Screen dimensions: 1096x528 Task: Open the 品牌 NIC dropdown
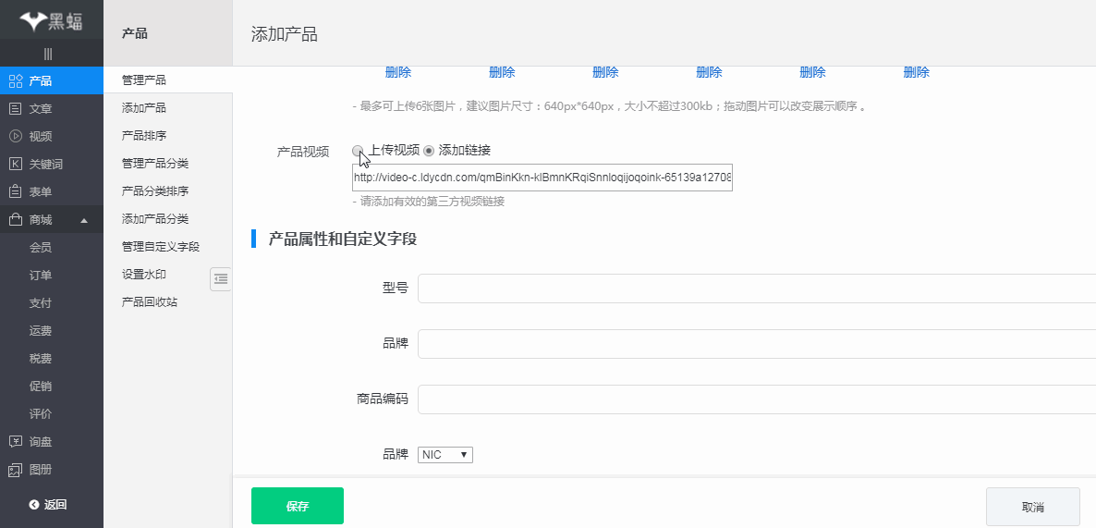pyautogui.click(x=444, y=455)
